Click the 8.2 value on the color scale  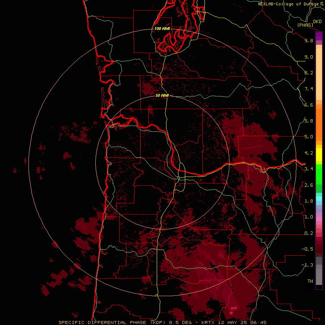tap(309, 73)
